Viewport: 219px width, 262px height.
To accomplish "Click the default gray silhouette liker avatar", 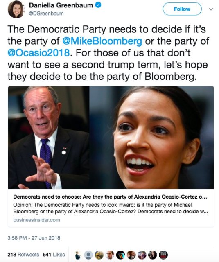I will click(88, 255).
